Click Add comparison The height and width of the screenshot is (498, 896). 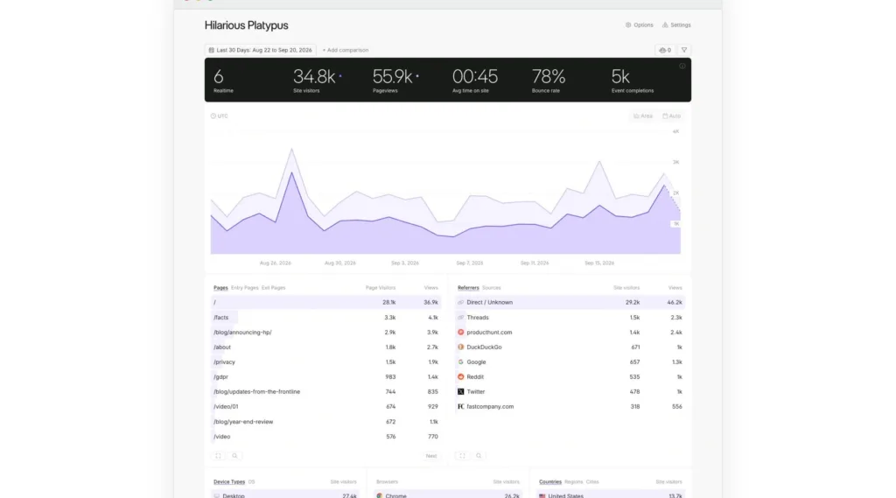pos(345,50)
